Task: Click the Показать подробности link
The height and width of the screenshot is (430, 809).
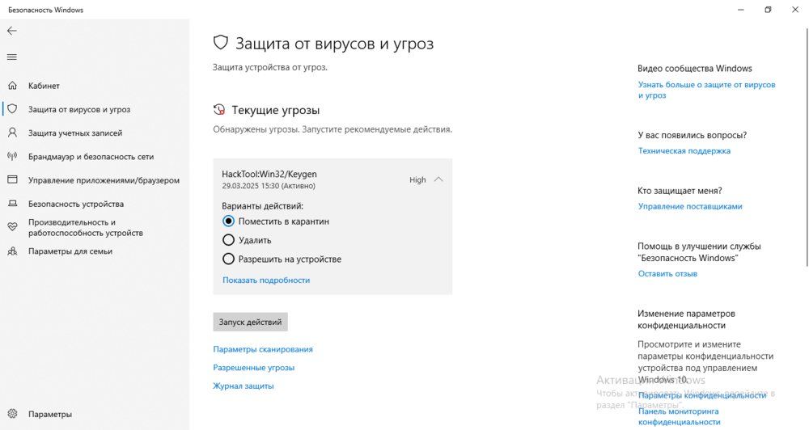Action: click(266, 280)
